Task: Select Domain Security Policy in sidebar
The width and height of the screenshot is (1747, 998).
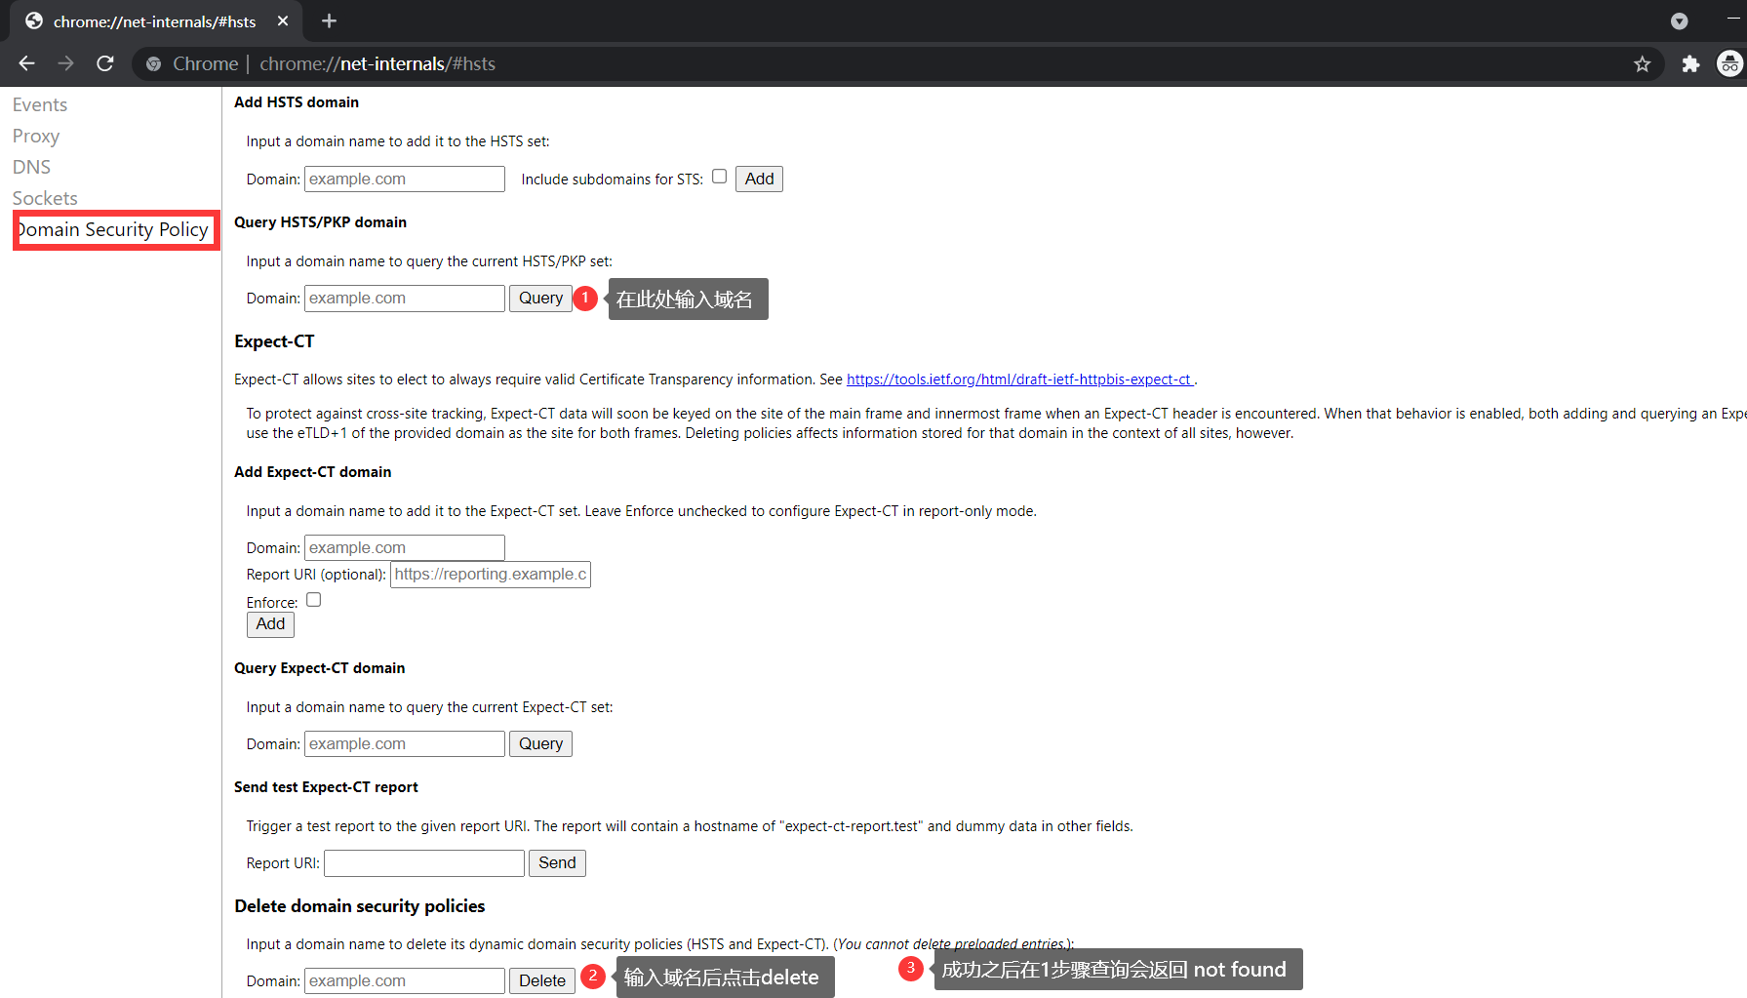Action: pyautogui.click(x=116, y=230)
